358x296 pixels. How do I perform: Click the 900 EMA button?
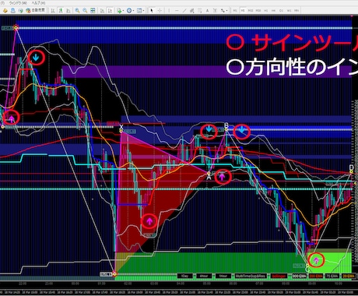point(300,276)
